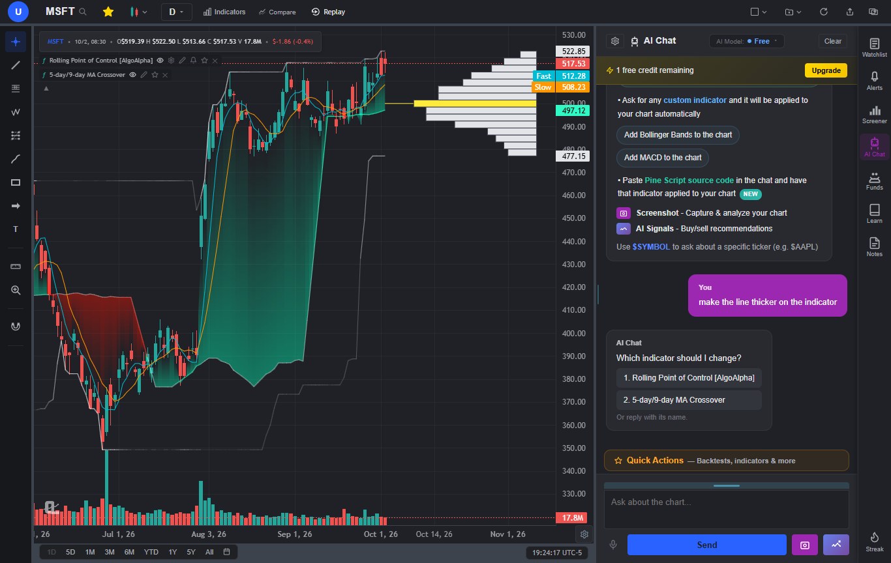Click the share/export upload icon
The height and width of the screenshot is (563, 891).
point(849,12)
